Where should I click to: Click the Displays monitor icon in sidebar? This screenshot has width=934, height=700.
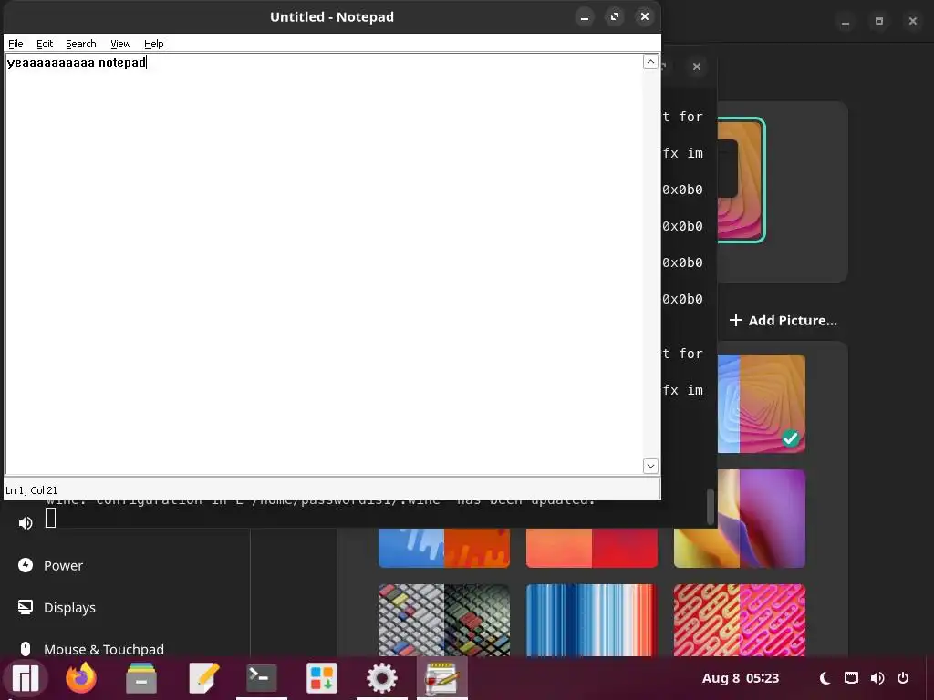[x=25, y=607]
